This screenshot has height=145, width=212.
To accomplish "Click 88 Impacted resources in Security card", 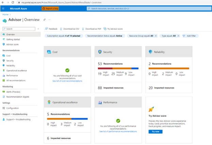I will pos(111,88).
